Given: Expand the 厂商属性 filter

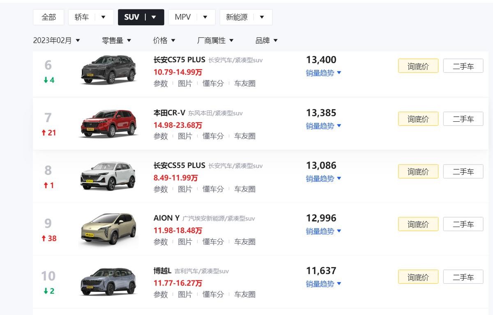Looking at the screenshot, I should (x=215, y=40).
